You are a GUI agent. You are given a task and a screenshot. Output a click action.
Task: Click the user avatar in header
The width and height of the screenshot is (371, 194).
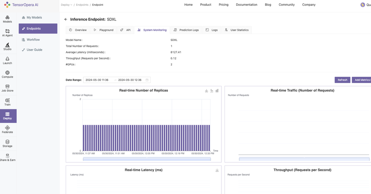[362, 5]
